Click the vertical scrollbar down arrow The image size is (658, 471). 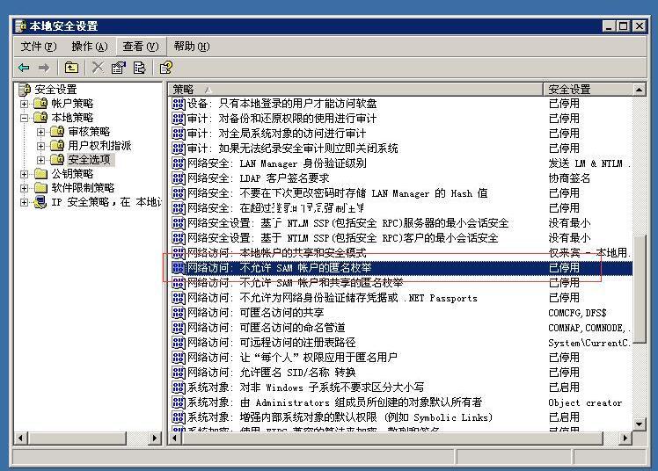[x=640, y=423]
